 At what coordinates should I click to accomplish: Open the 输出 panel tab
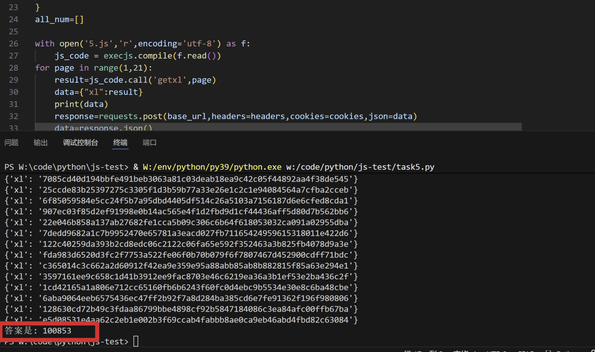[41, 143]
